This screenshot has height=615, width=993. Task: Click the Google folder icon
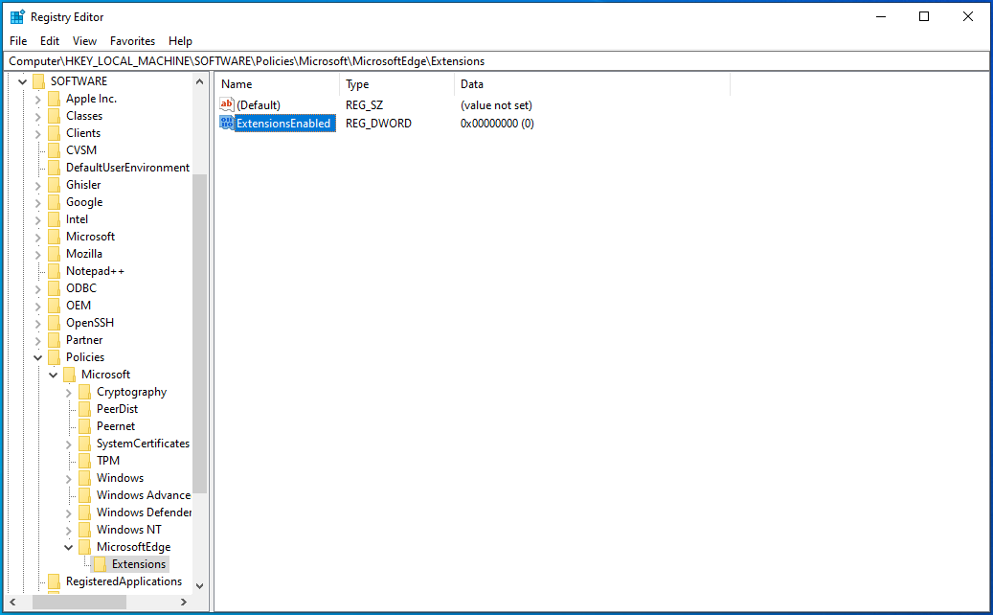(x=56, y=201)
